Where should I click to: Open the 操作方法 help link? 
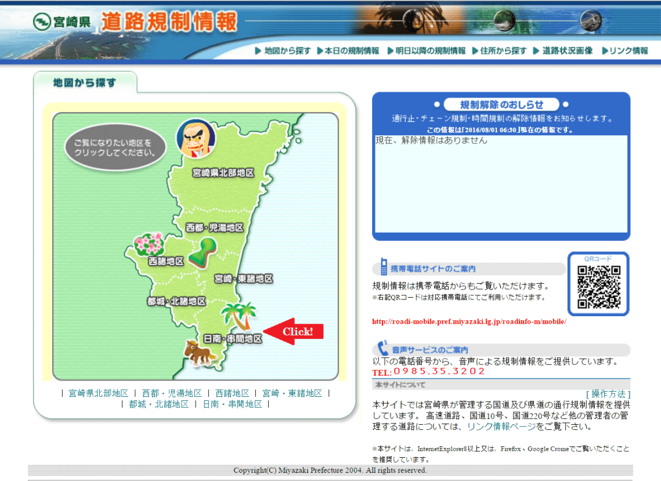coord(608,394)
